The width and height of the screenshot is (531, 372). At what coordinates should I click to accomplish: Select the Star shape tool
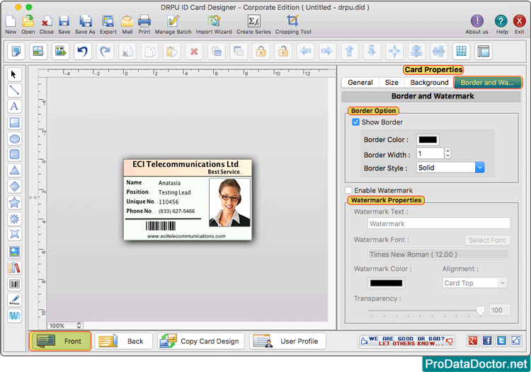14,202
